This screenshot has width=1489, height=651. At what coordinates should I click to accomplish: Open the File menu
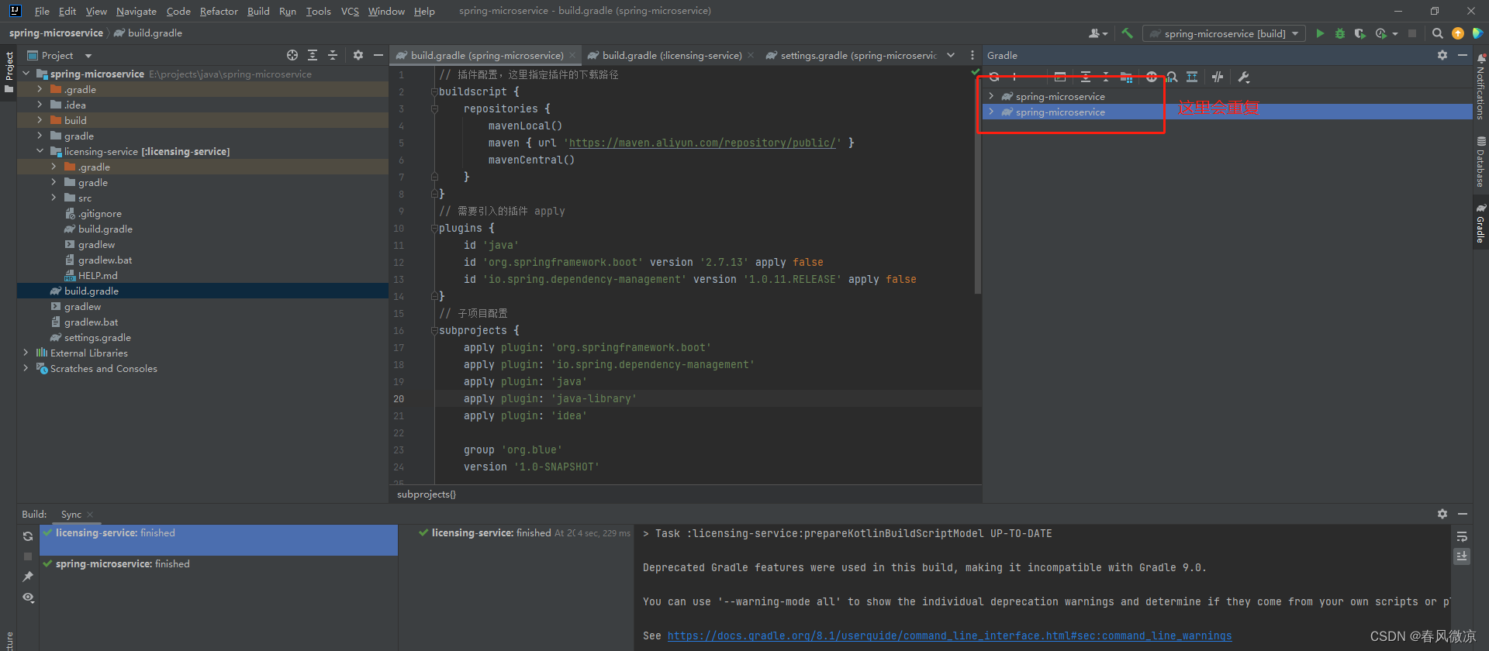42,11
